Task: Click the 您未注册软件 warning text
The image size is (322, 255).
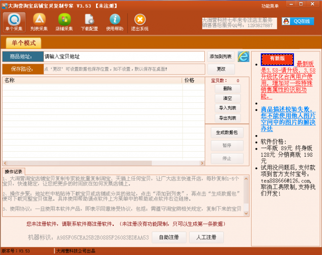Action: (x=126, y=224)
